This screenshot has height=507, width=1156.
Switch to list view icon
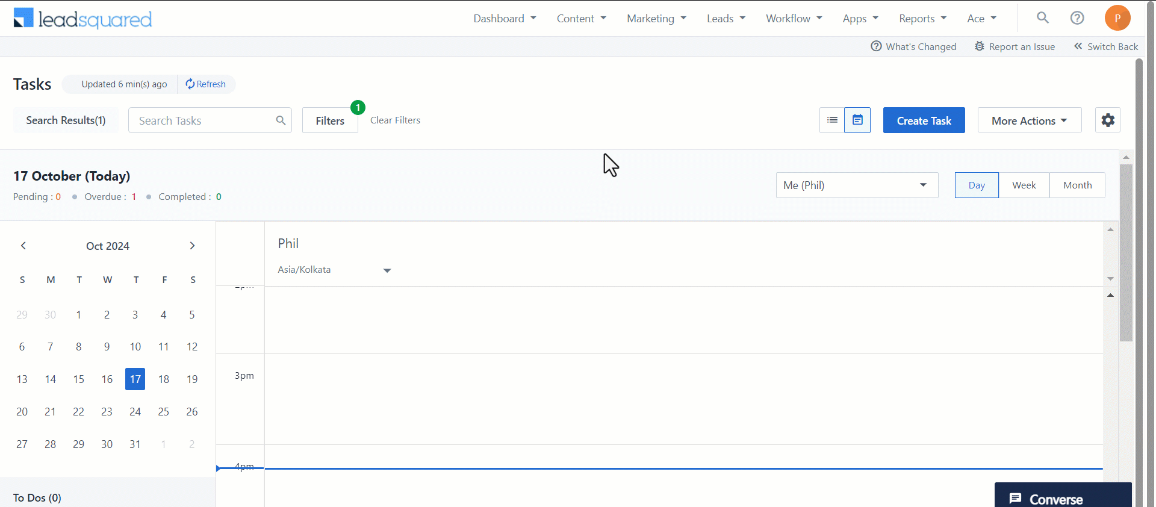tap(832, 120)
